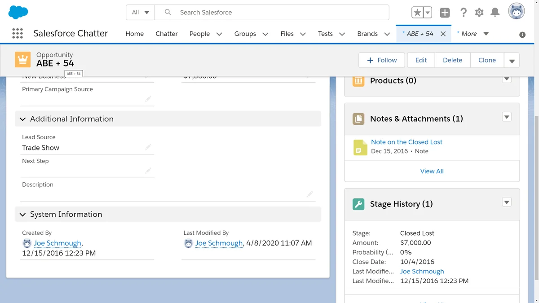This screenshot has width=539, height=303.
Task: Edit Description with the pencil icon
Action: (x=309, y=194)
